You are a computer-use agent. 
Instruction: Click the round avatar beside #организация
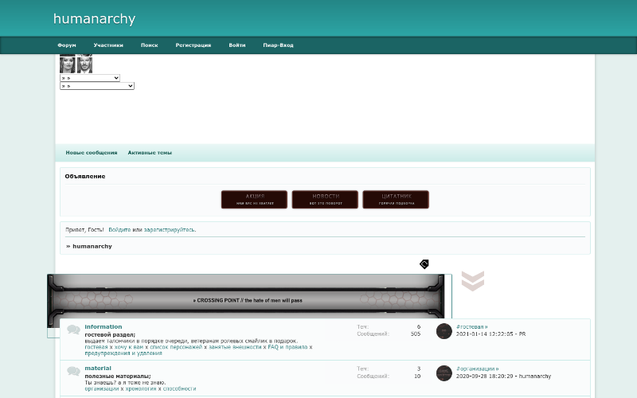(444, 373)
